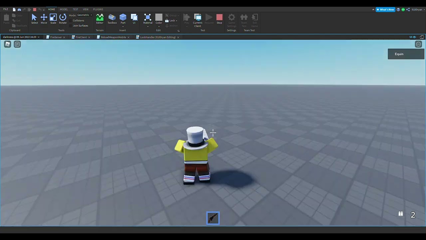Screen dimensions: 426x240
Task: Click the green status circle icon
Action: pyautogui.click(x=403, y=9)
